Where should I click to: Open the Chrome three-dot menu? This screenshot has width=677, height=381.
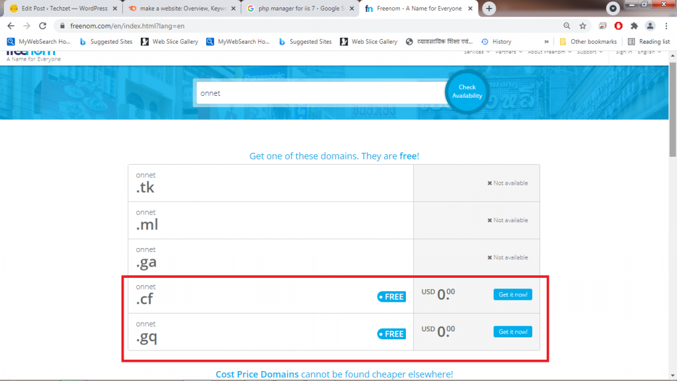[665, 26]
